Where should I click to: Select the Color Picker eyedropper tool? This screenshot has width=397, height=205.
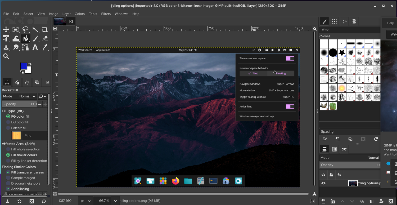coord(45,47)
